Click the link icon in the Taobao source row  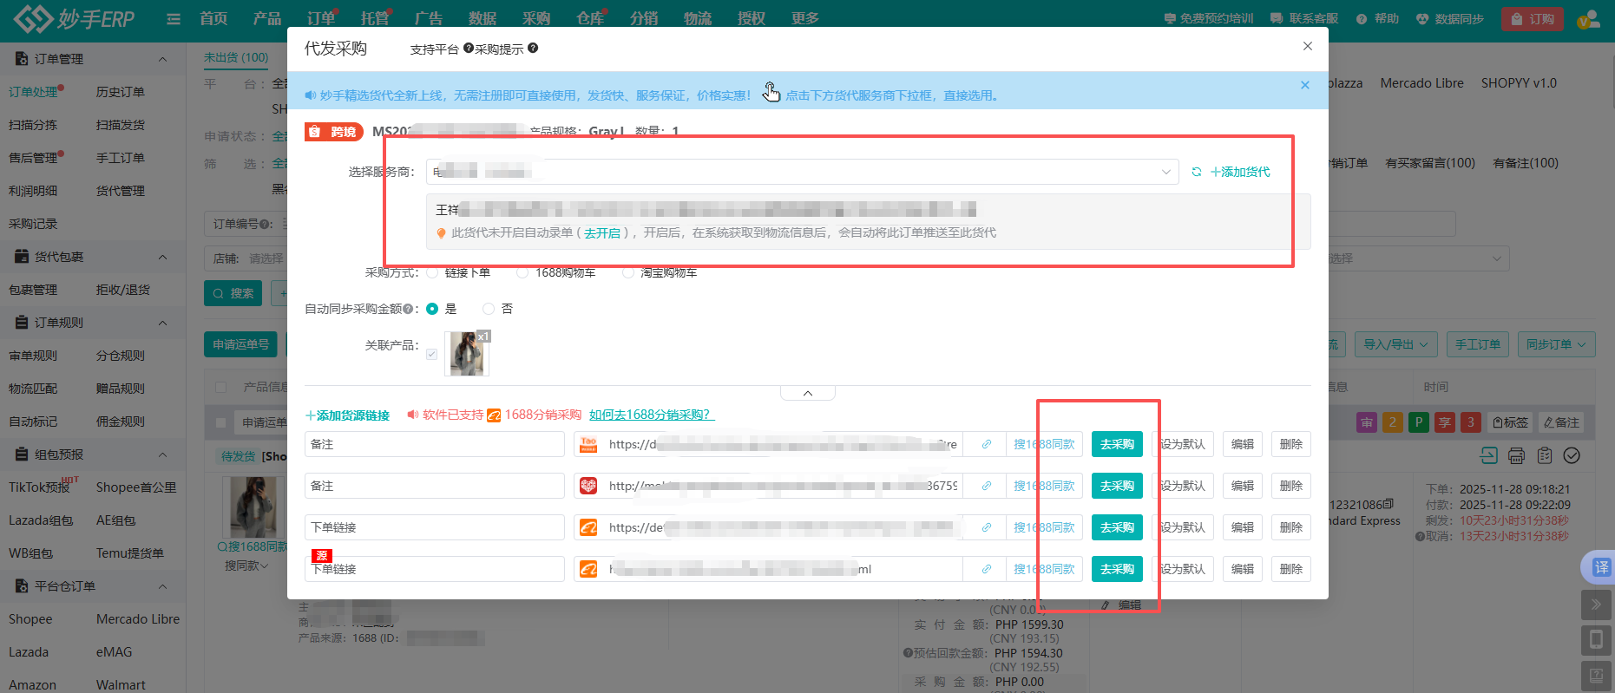(x=986, y=444)
